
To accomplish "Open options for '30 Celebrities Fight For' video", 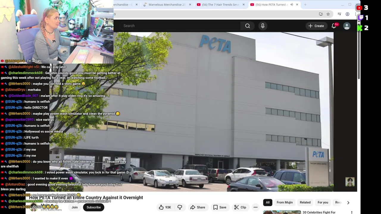I will tap(352, 213).
